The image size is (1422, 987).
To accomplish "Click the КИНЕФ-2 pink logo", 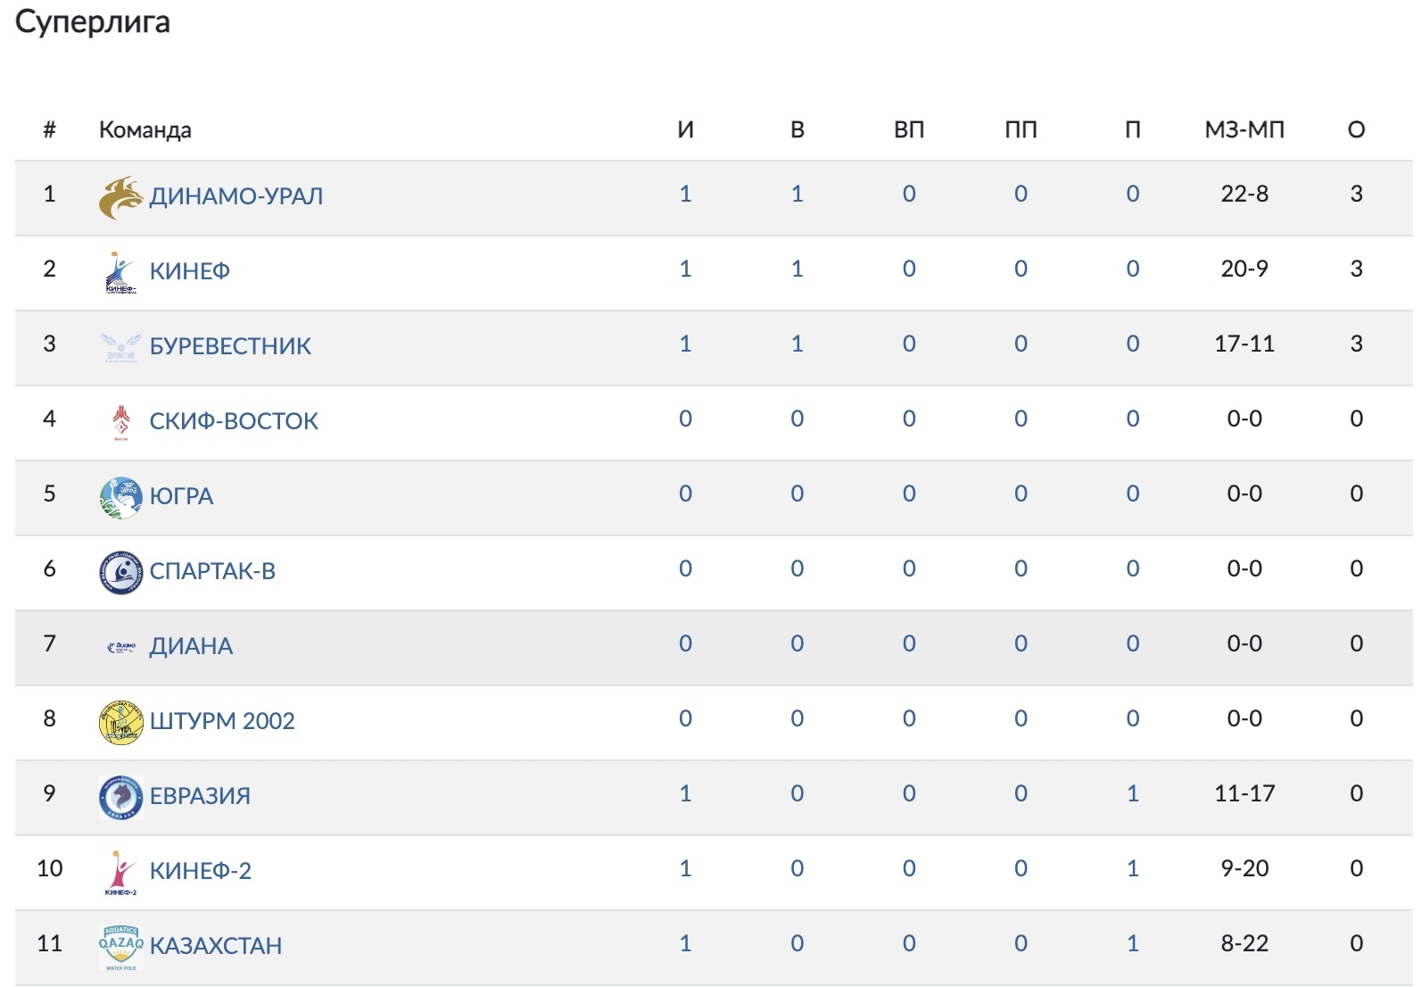I will point(120,872).
